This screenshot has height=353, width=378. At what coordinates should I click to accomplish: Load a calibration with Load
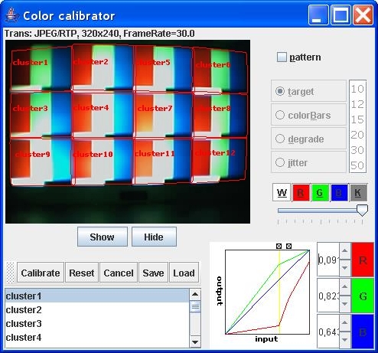click(x=184, y=273)
